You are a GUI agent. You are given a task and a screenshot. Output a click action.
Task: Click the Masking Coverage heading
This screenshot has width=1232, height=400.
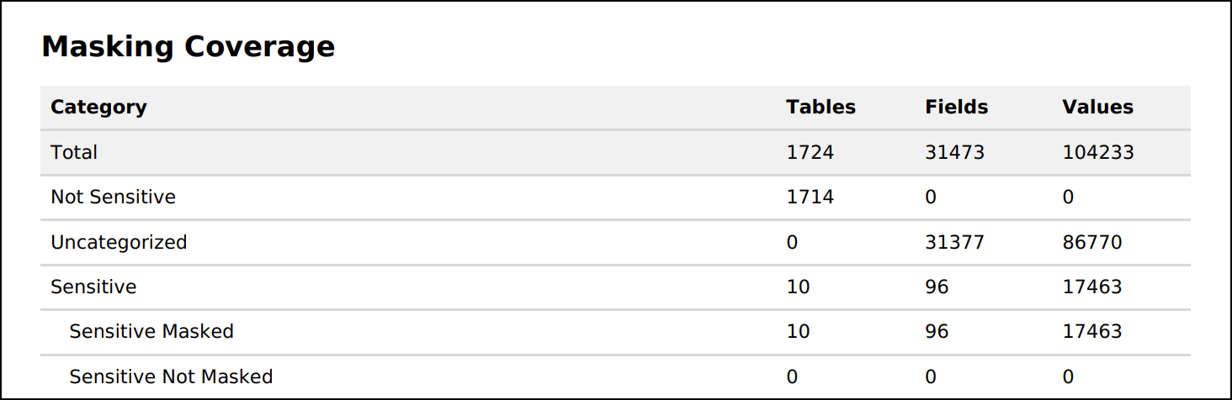[188, 47]
